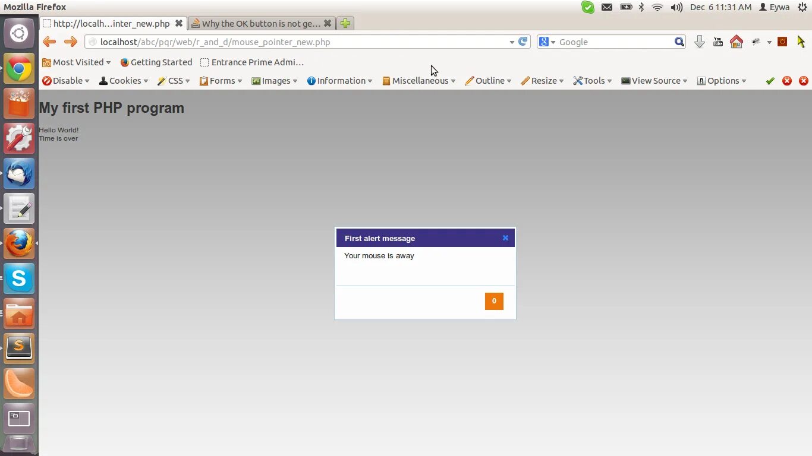Reload the page using the refresh icon

[x=522, y=42]
